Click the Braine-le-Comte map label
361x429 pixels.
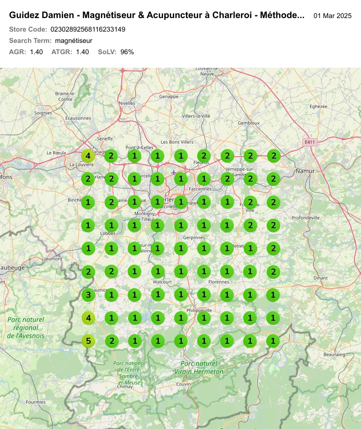click(x=65, y=96)
